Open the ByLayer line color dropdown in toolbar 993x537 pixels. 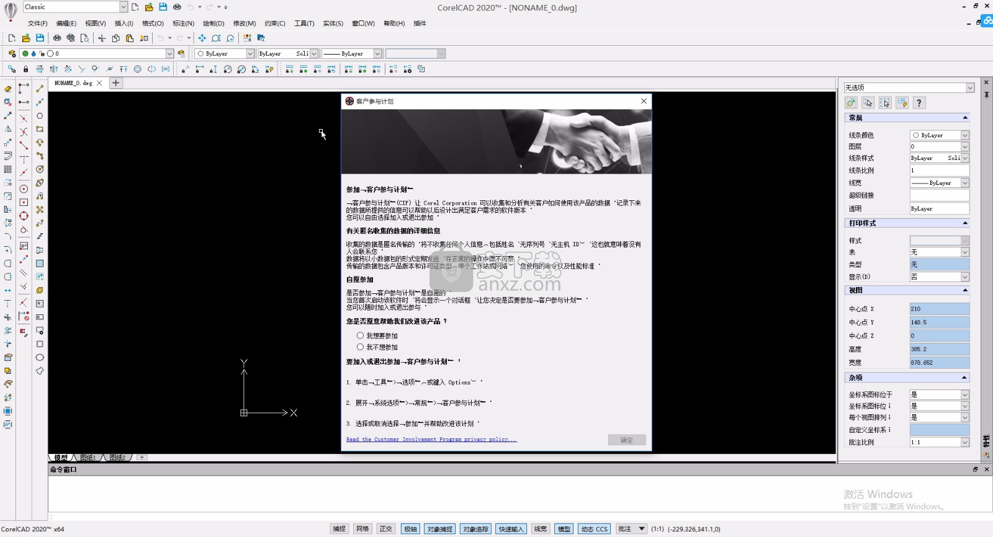[250, 54]
